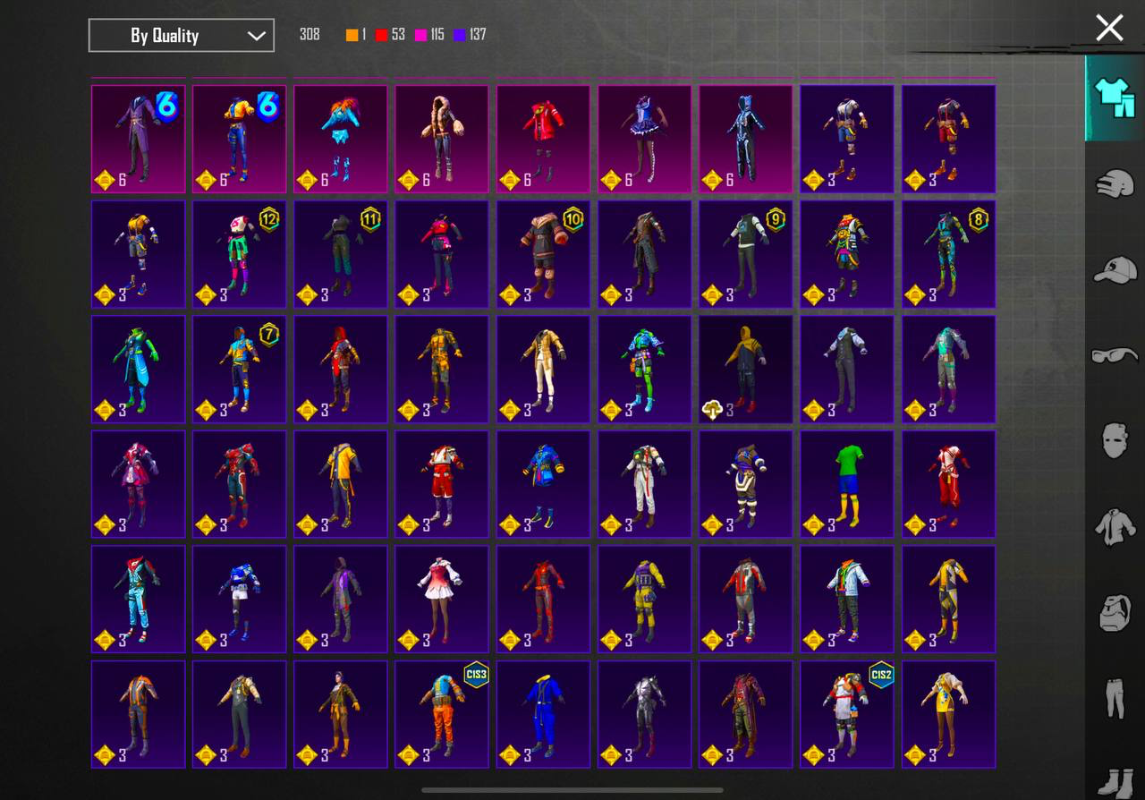Click the hexagonal 10 badge icon
Image resolution: width=1145 pixels, height=800 pixels.
pos(573,217)
